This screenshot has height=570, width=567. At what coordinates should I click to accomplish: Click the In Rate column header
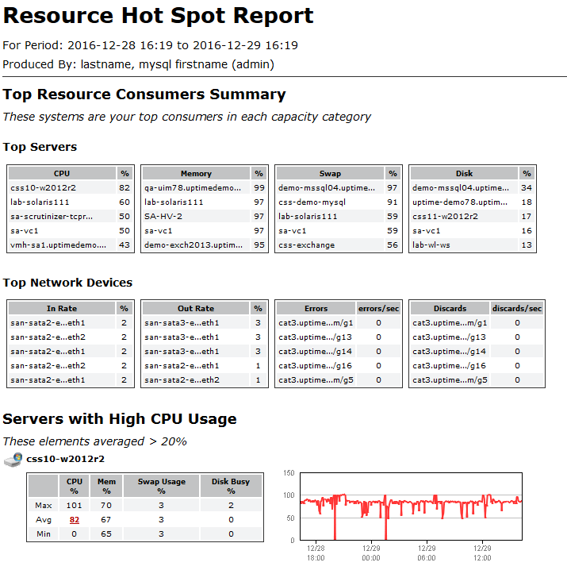[62, 308]
